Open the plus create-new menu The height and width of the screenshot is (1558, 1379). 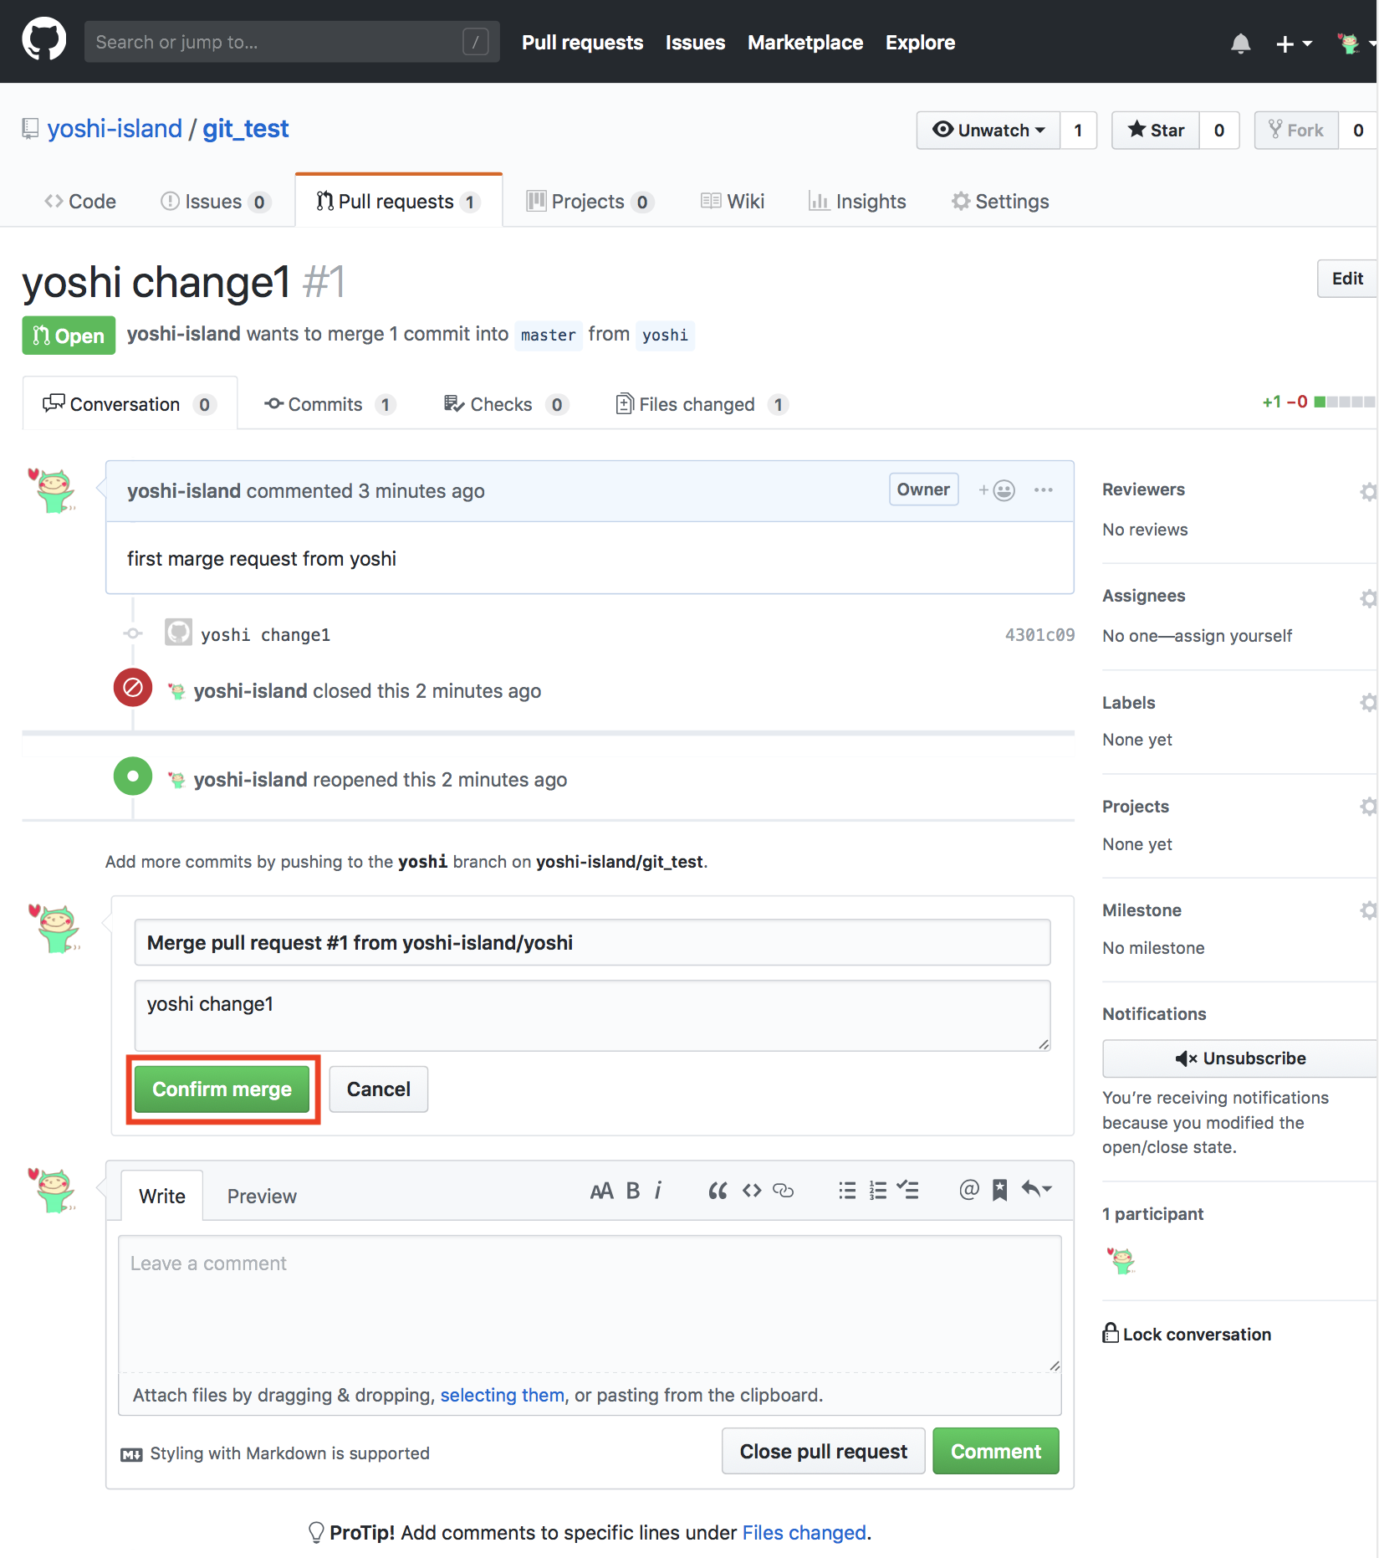[1293, 43]
